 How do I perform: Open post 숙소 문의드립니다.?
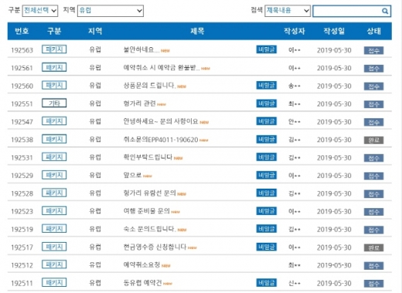coord(149,229)
